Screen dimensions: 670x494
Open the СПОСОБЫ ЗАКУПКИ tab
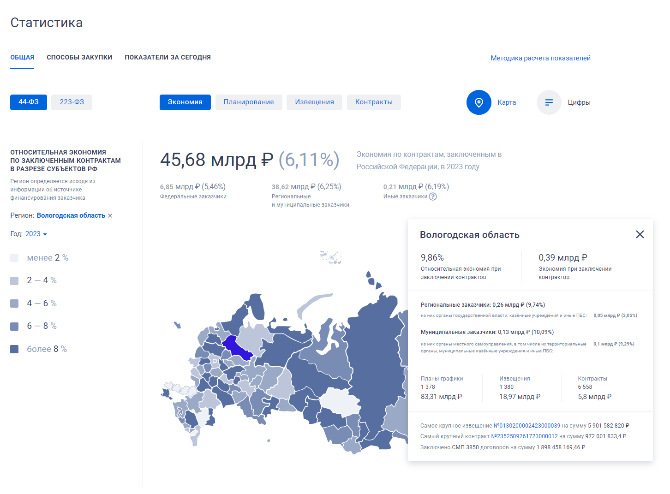[79, 57]
